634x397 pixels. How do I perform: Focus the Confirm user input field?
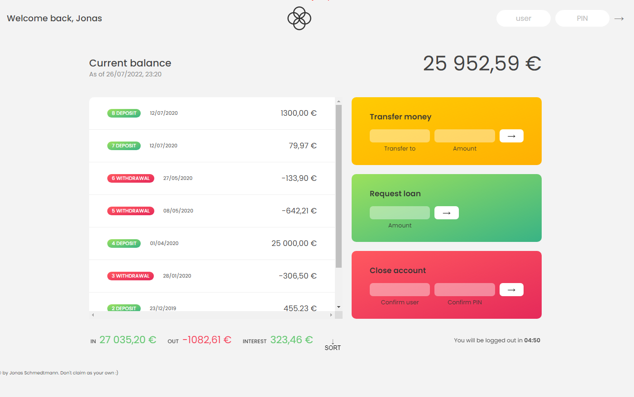point(400,290)
